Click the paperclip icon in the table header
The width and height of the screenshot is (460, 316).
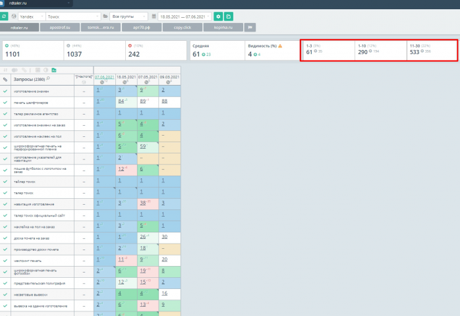5,80
